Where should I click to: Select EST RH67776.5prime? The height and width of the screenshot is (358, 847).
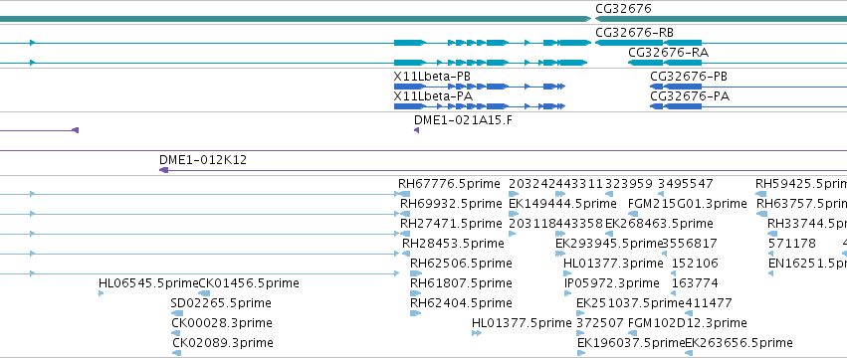point(449,184)
